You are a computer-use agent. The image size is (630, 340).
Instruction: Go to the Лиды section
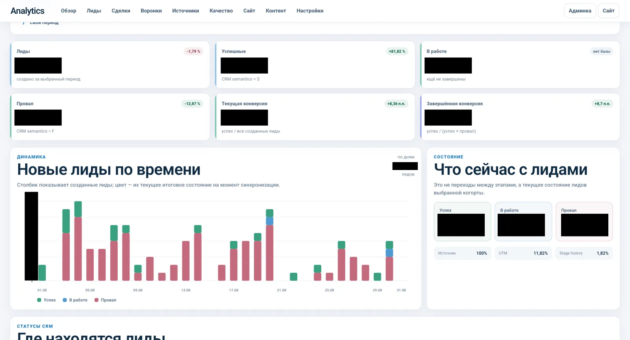click(x=94, y=11)
